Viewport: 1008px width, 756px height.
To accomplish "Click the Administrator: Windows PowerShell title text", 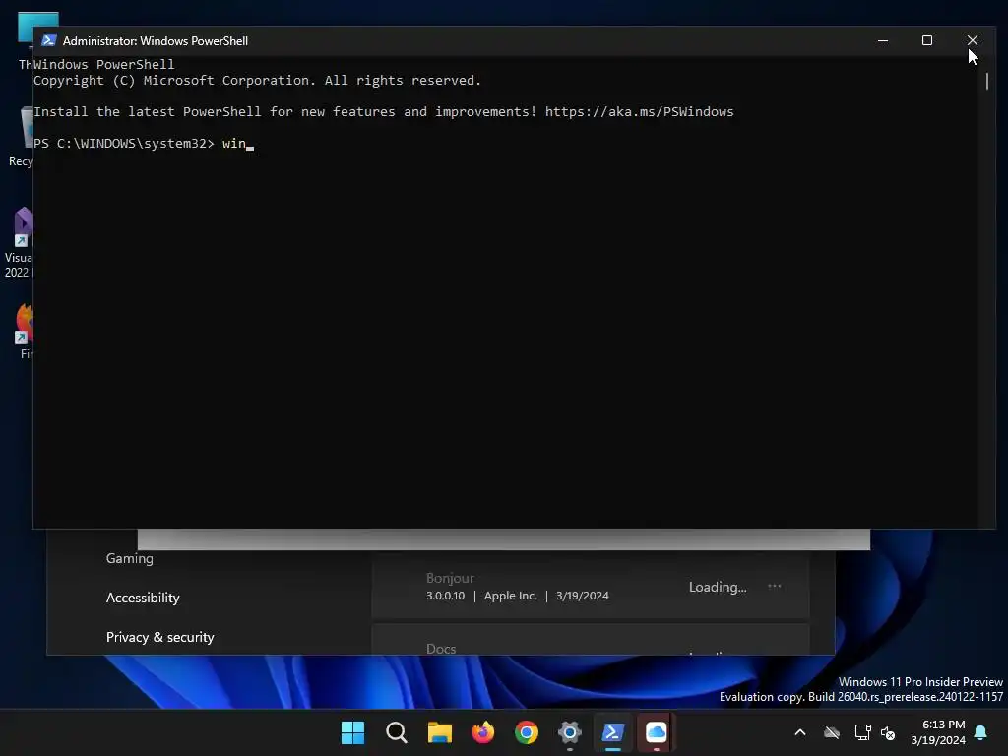I will (155, 41).
